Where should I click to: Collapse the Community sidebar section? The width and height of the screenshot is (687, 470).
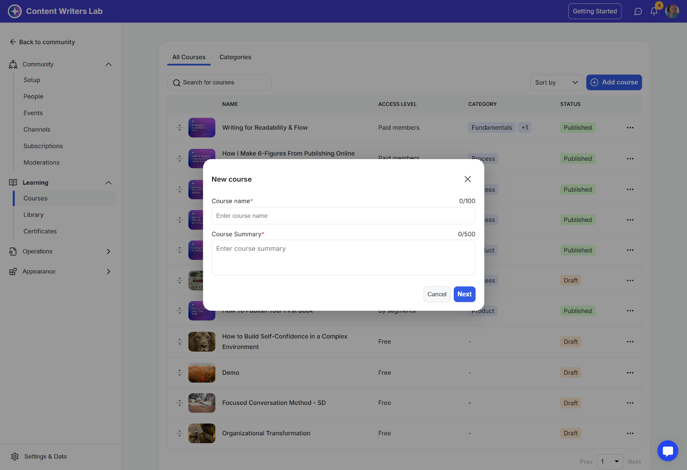(108, 64)
